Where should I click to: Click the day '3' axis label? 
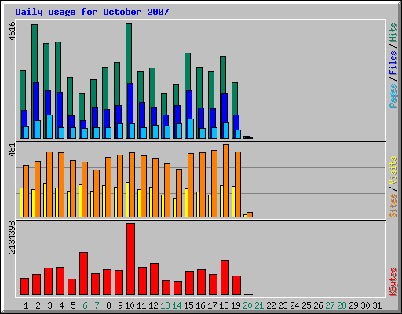click(49, 305)
